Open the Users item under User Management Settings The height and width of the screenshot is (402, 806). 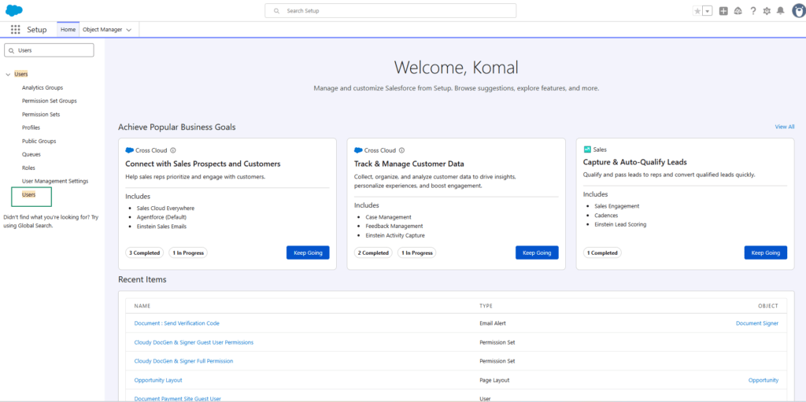point(29,195)
